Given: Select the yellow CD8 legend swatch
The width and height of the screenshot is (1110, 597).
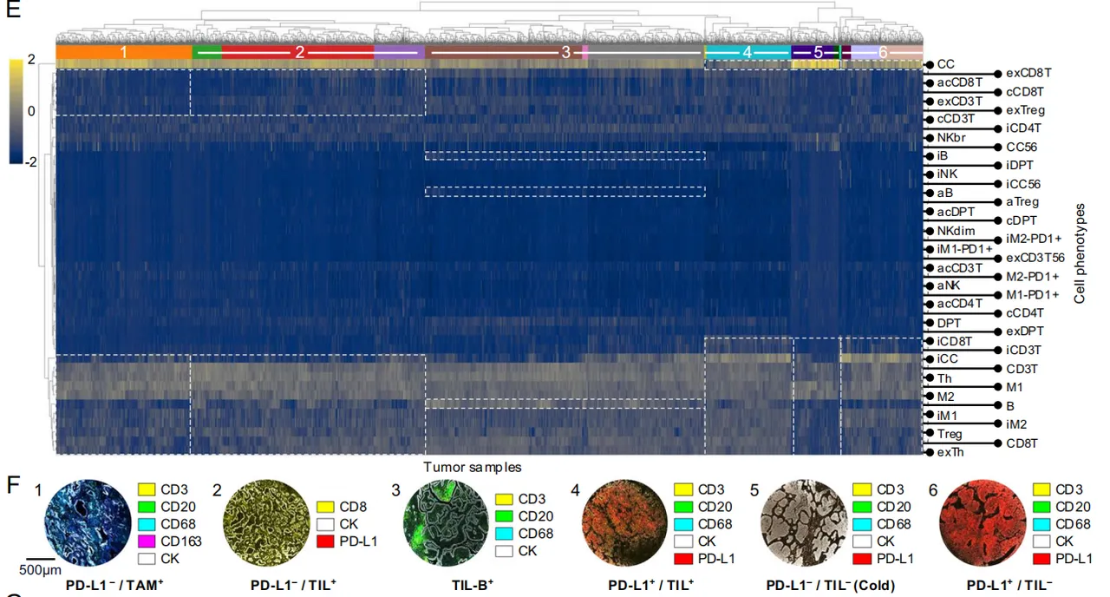Looking at the screenshot, I should coord(324,507).
